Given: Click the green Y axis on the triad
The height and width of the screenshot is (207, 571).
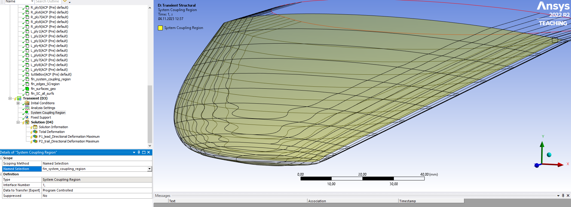Looking at the screenshot, I should pyautogui.click(x=542, y=152).
